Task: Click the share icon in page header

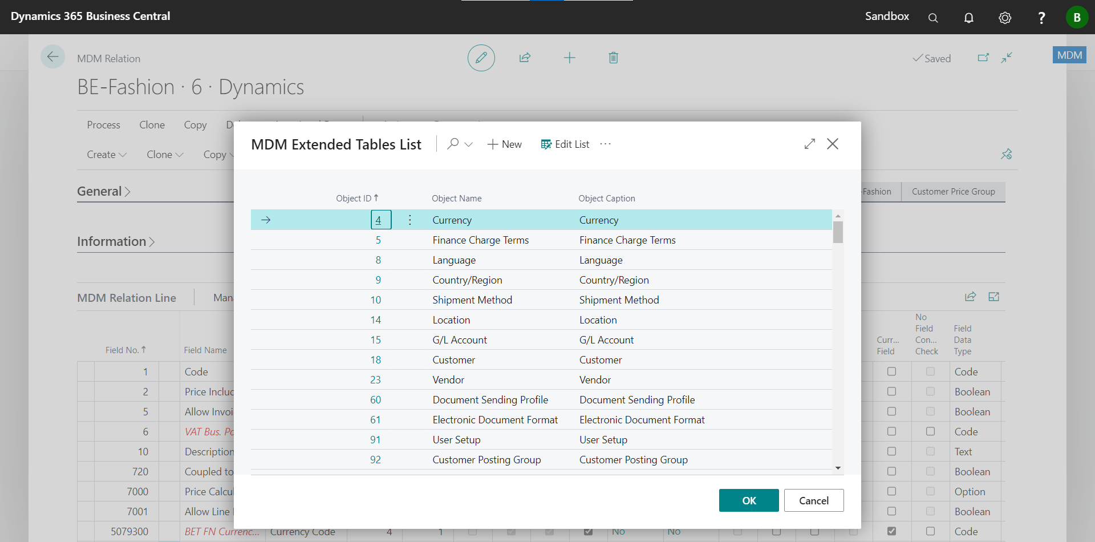Action: tap(525, 58)
